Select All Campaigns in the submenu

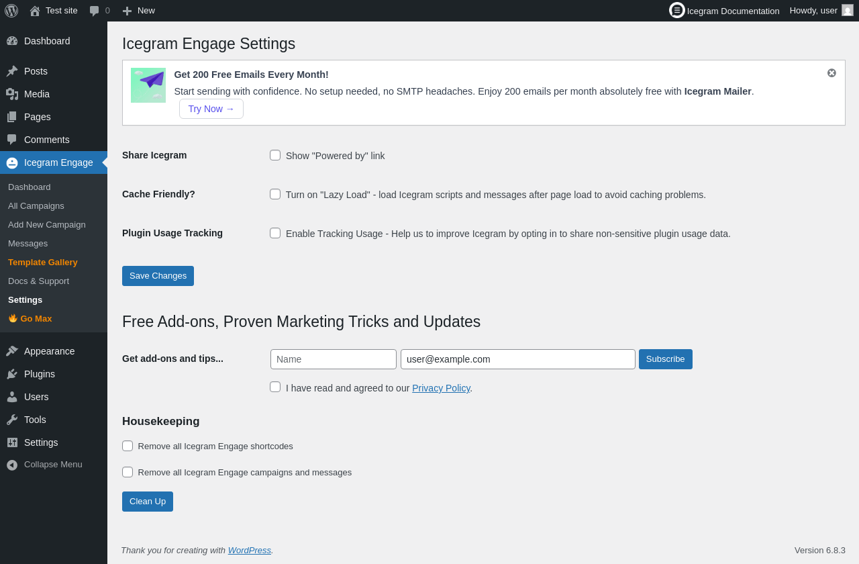pyautogui.click(x=36, y=205)
